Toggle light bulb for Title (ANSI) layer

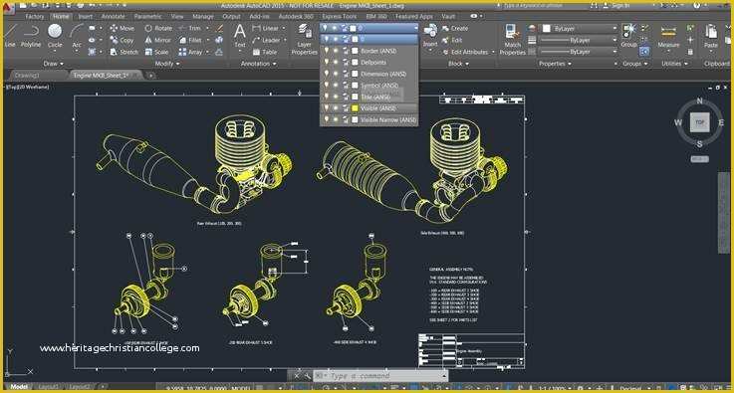(x=327, y=97)
